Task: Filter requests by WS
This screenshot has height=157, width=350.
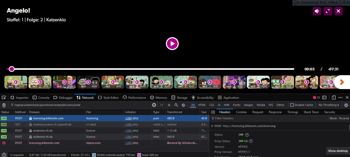Action: click(271, 105)
